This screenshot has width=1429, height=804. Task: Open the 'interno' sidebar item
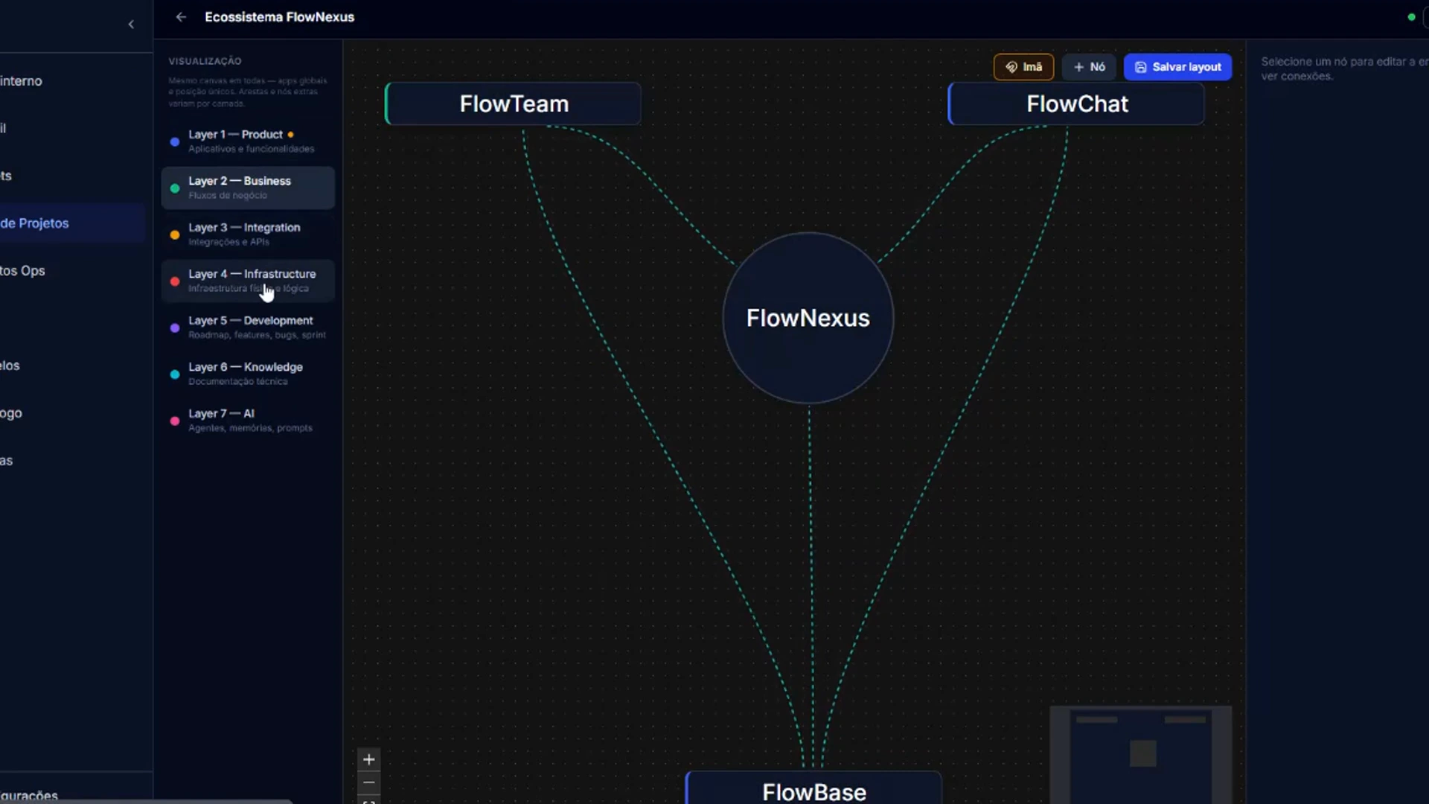[72, 81]
